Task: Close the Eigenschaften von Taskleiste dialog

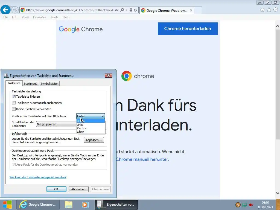Action: (108, 75)
